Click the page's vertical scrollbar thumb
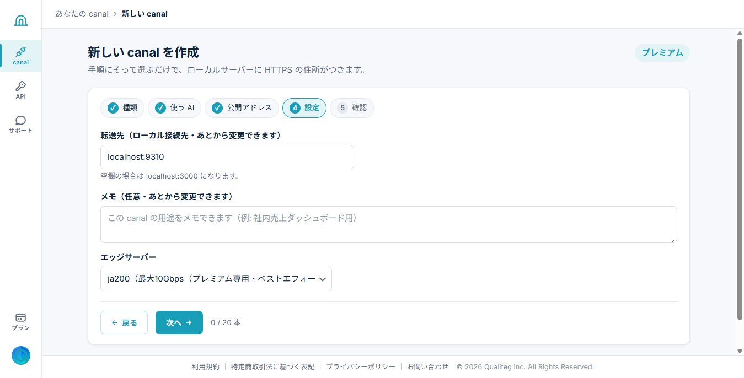The width and height of the screenshot is (744, 378). (740, 179)
